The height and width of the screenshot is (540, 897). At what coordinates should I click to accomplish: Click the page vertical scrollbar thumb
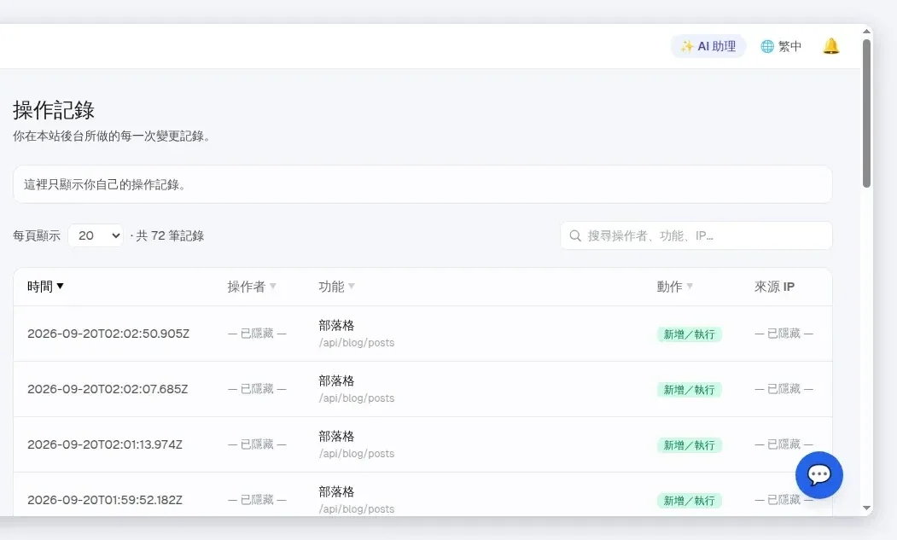[866, 113]
